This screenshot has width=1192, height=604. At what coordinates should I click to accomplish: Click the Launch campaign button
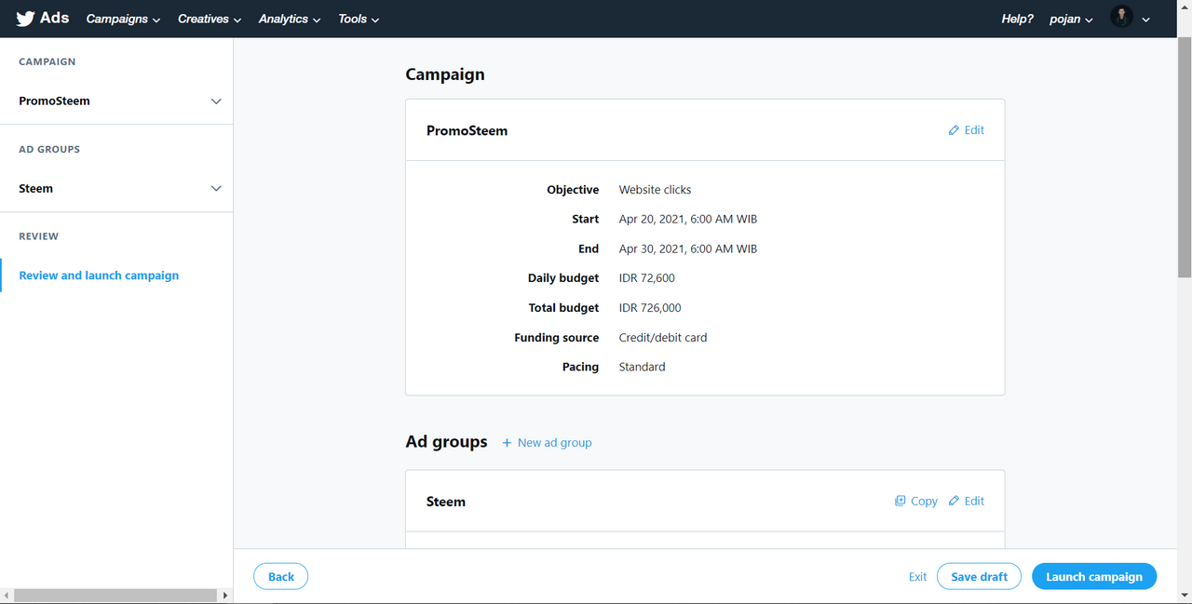click(1094, 577)
